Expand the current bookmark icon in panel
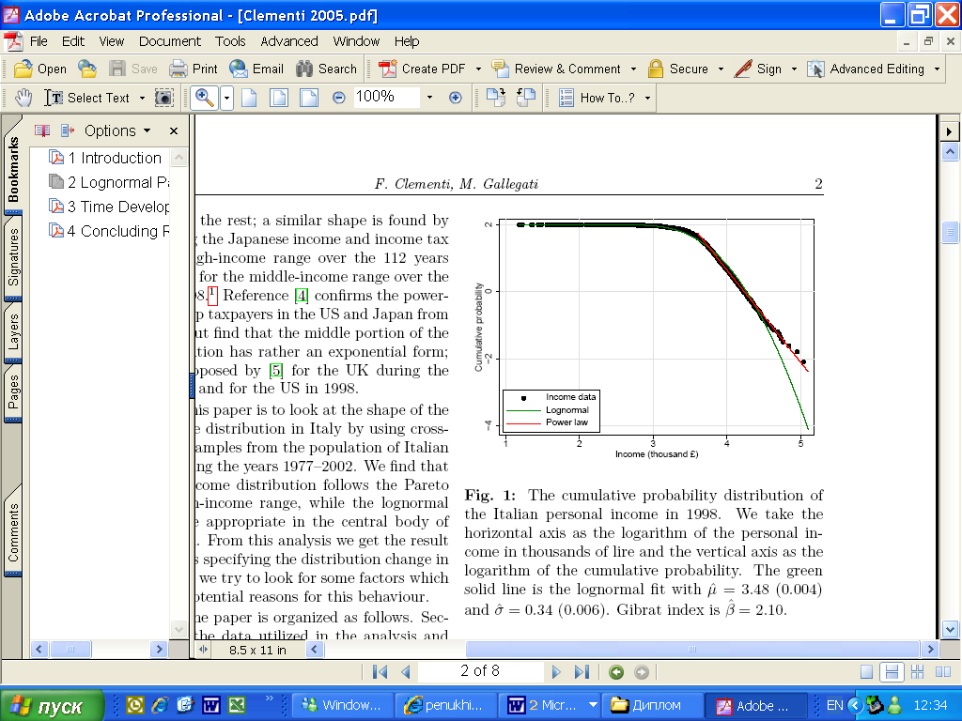Viewport: 962px width, 721px height. (x=42, y=130)
